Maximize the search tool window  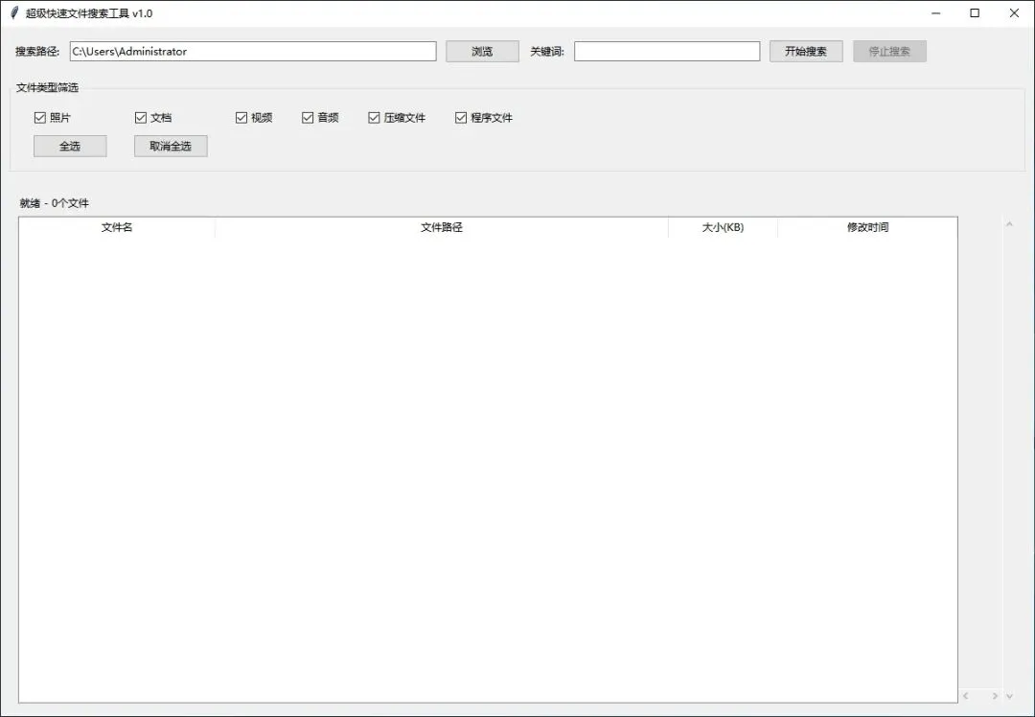coord(975,13)
